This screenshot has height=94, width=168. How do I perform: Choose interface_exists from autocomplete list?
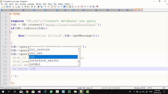[53, 61]
